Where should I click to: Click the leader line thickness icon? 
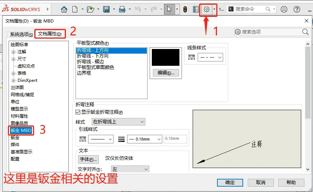click(121, 139)
